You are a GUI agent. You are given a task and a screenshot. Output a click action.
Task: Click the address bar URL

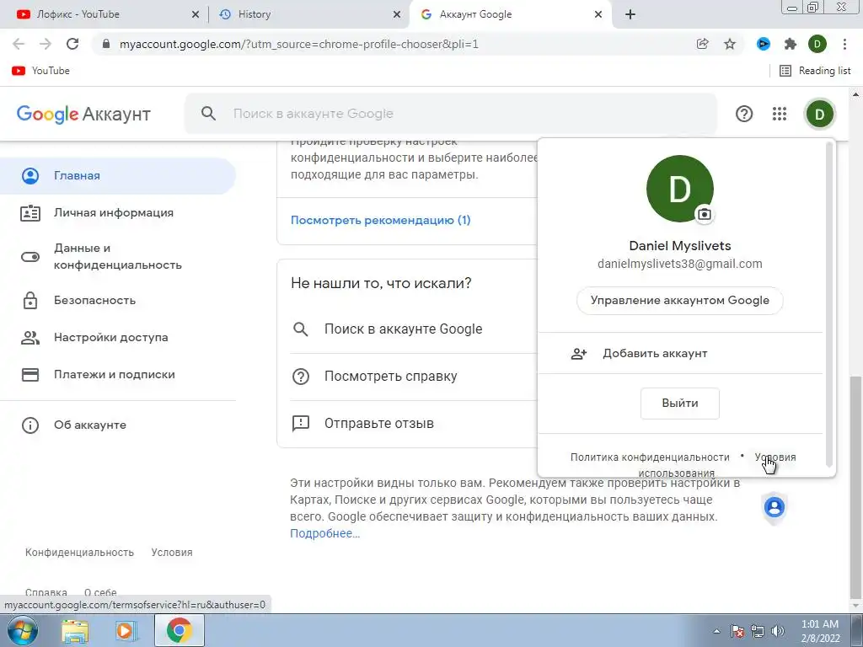pos(299,44)
